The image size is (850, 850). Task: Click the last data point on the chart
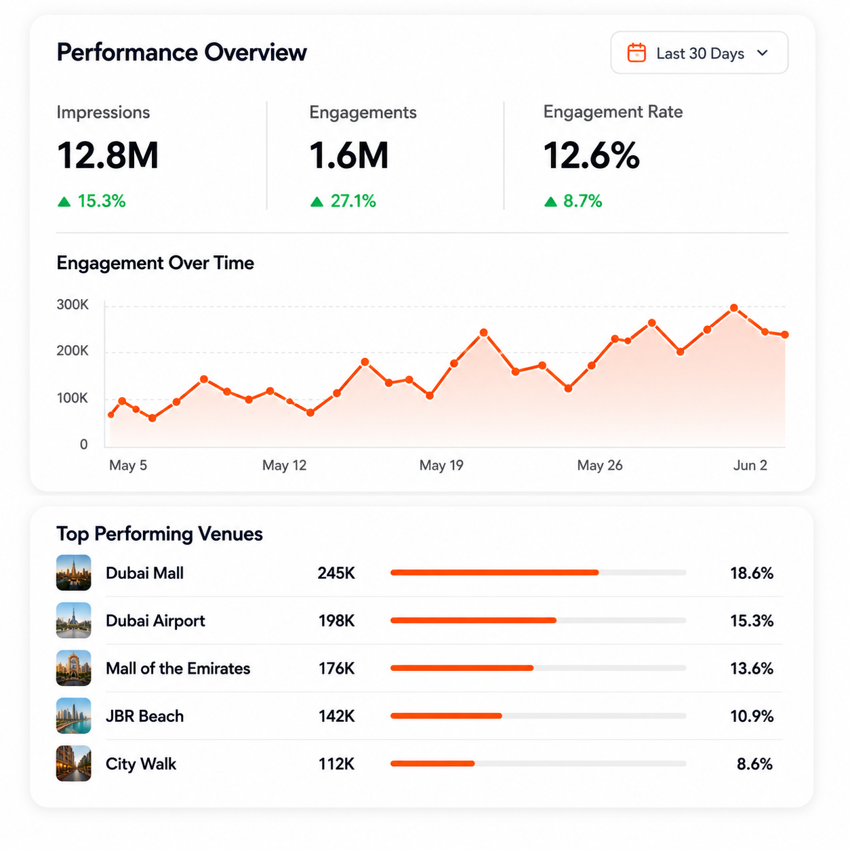tap(785, 335)
